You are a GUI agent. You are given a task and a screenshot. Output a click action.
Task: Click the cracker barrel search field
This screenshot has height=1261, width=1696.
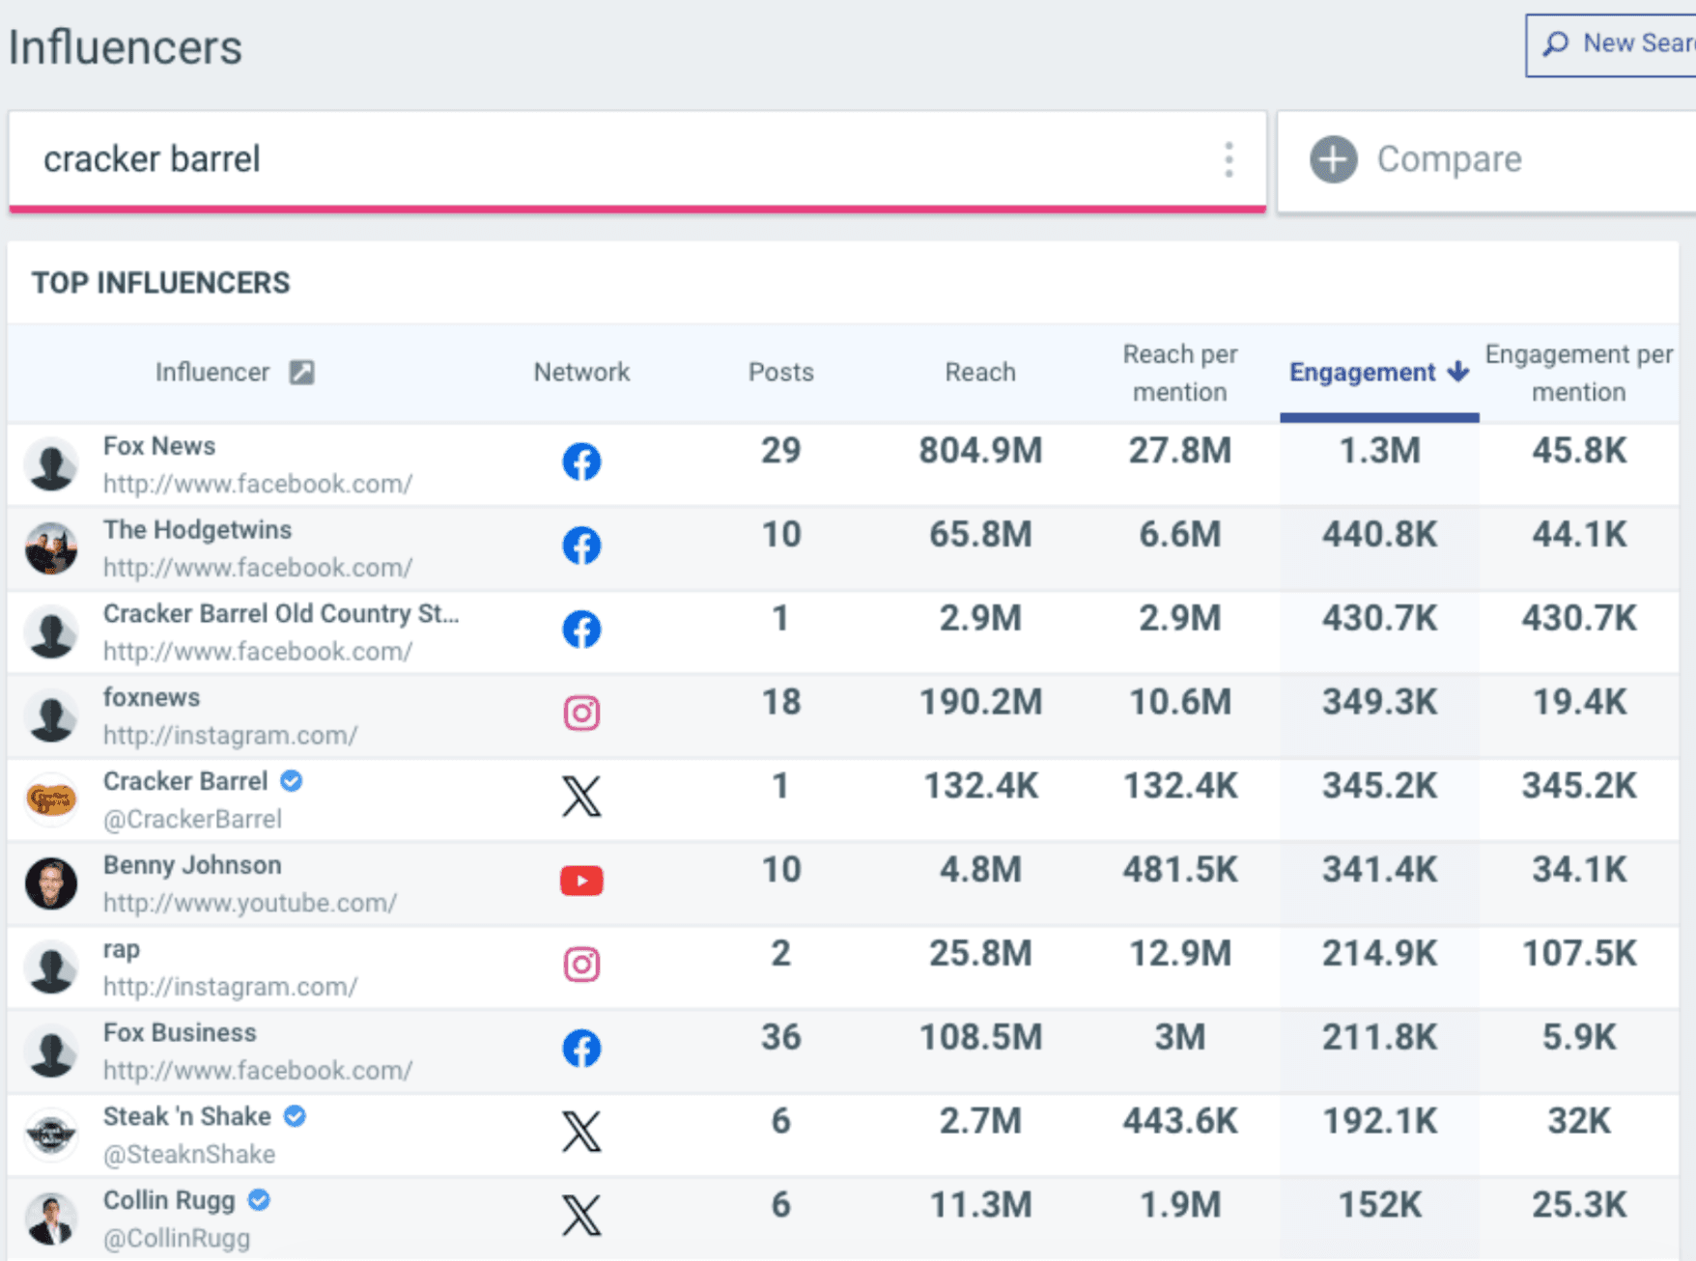pyautogui.click(x=579, y=160)
